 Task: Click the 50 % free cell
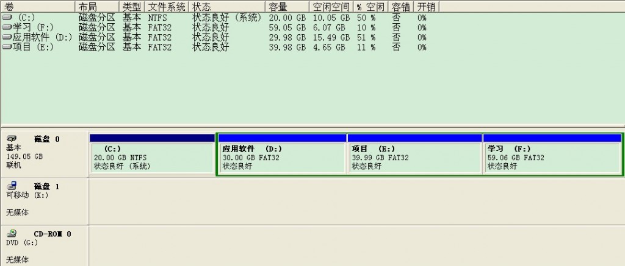pos(366,18)
